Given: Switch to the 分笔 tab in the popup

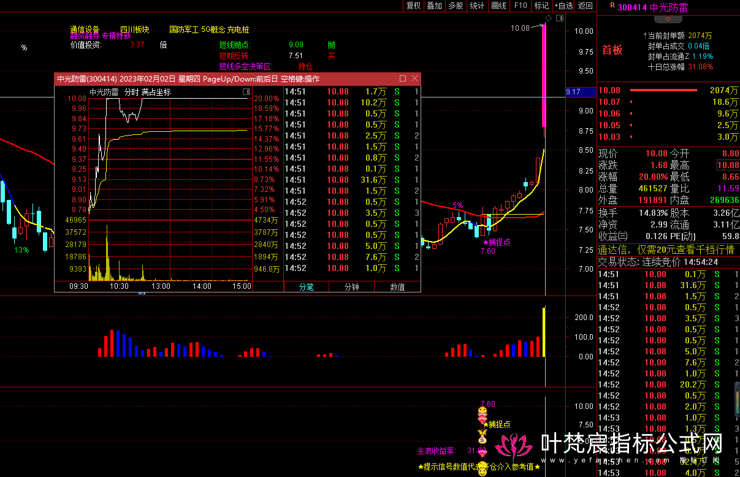Looking at the screenshot, I should [306, 286].
